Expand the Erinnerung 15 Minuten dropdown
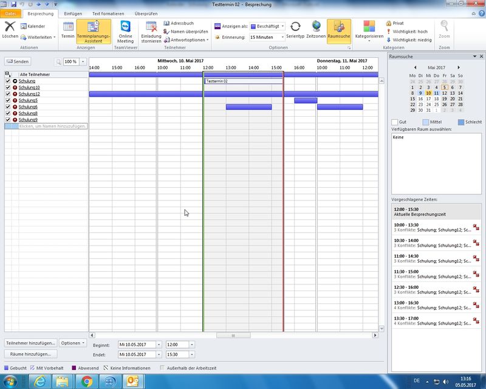The height and width of the screenshot is (389, 486). (281, 37)
